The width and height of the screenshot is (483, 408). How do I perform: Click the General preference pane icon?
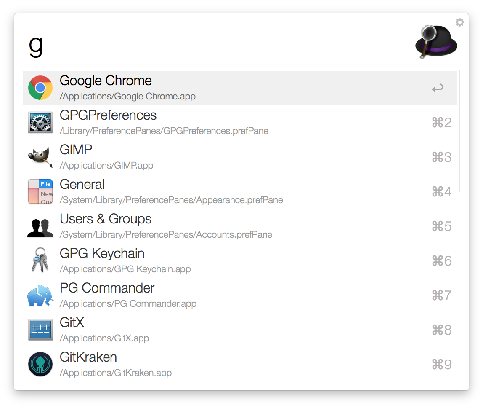[40, 191]
